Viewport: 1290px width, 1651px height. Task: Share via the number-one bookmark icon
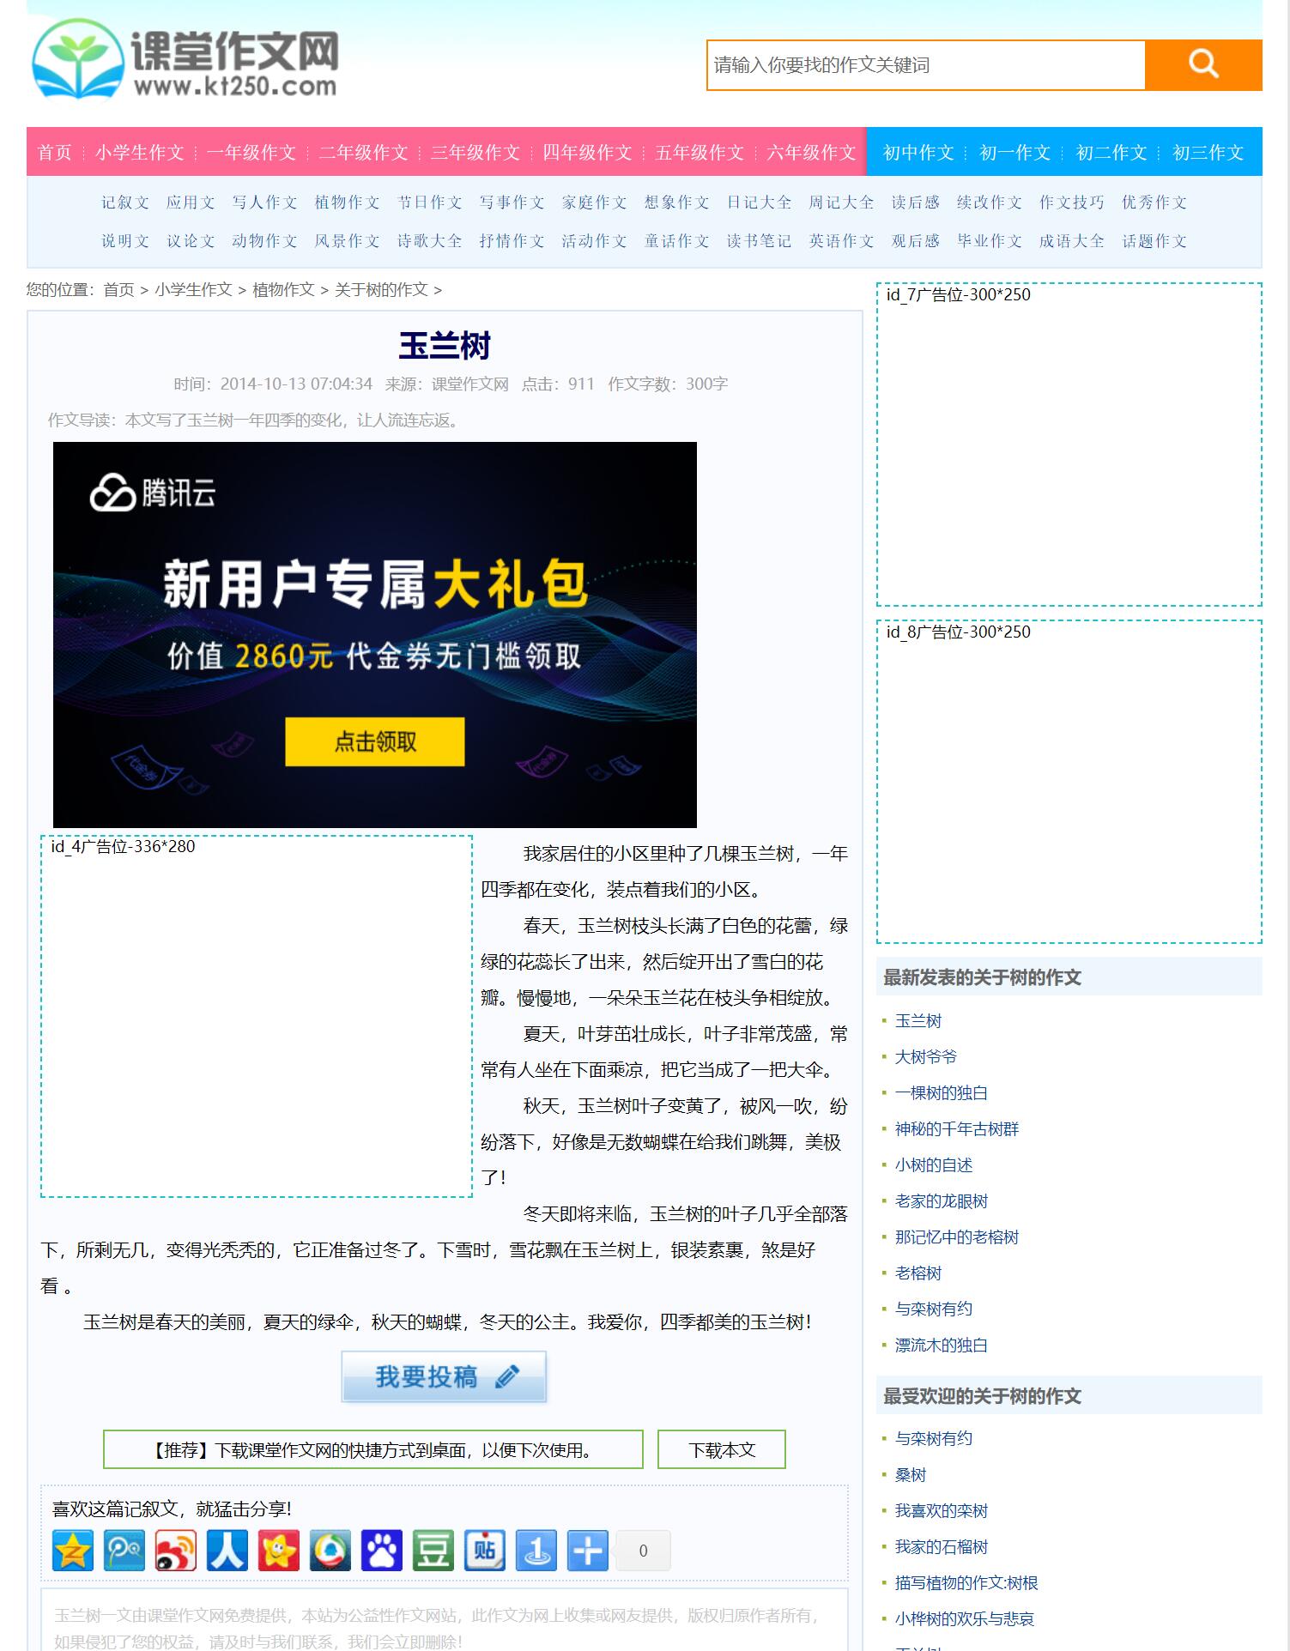(x=536, y=1551)
